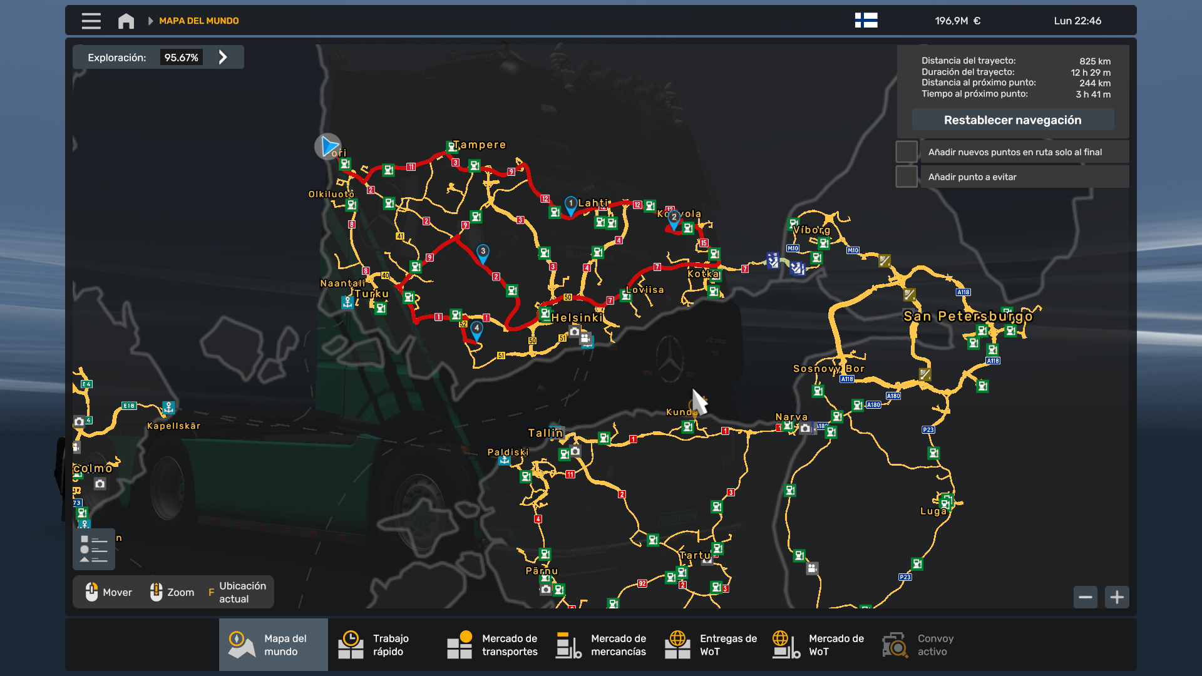Viewport: 1202px width, 676px height.
Task: Click the zoom out minus button
Action: pos(1086,597)
